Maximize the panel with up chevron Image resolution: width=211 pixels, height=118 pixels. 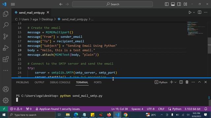199,82
